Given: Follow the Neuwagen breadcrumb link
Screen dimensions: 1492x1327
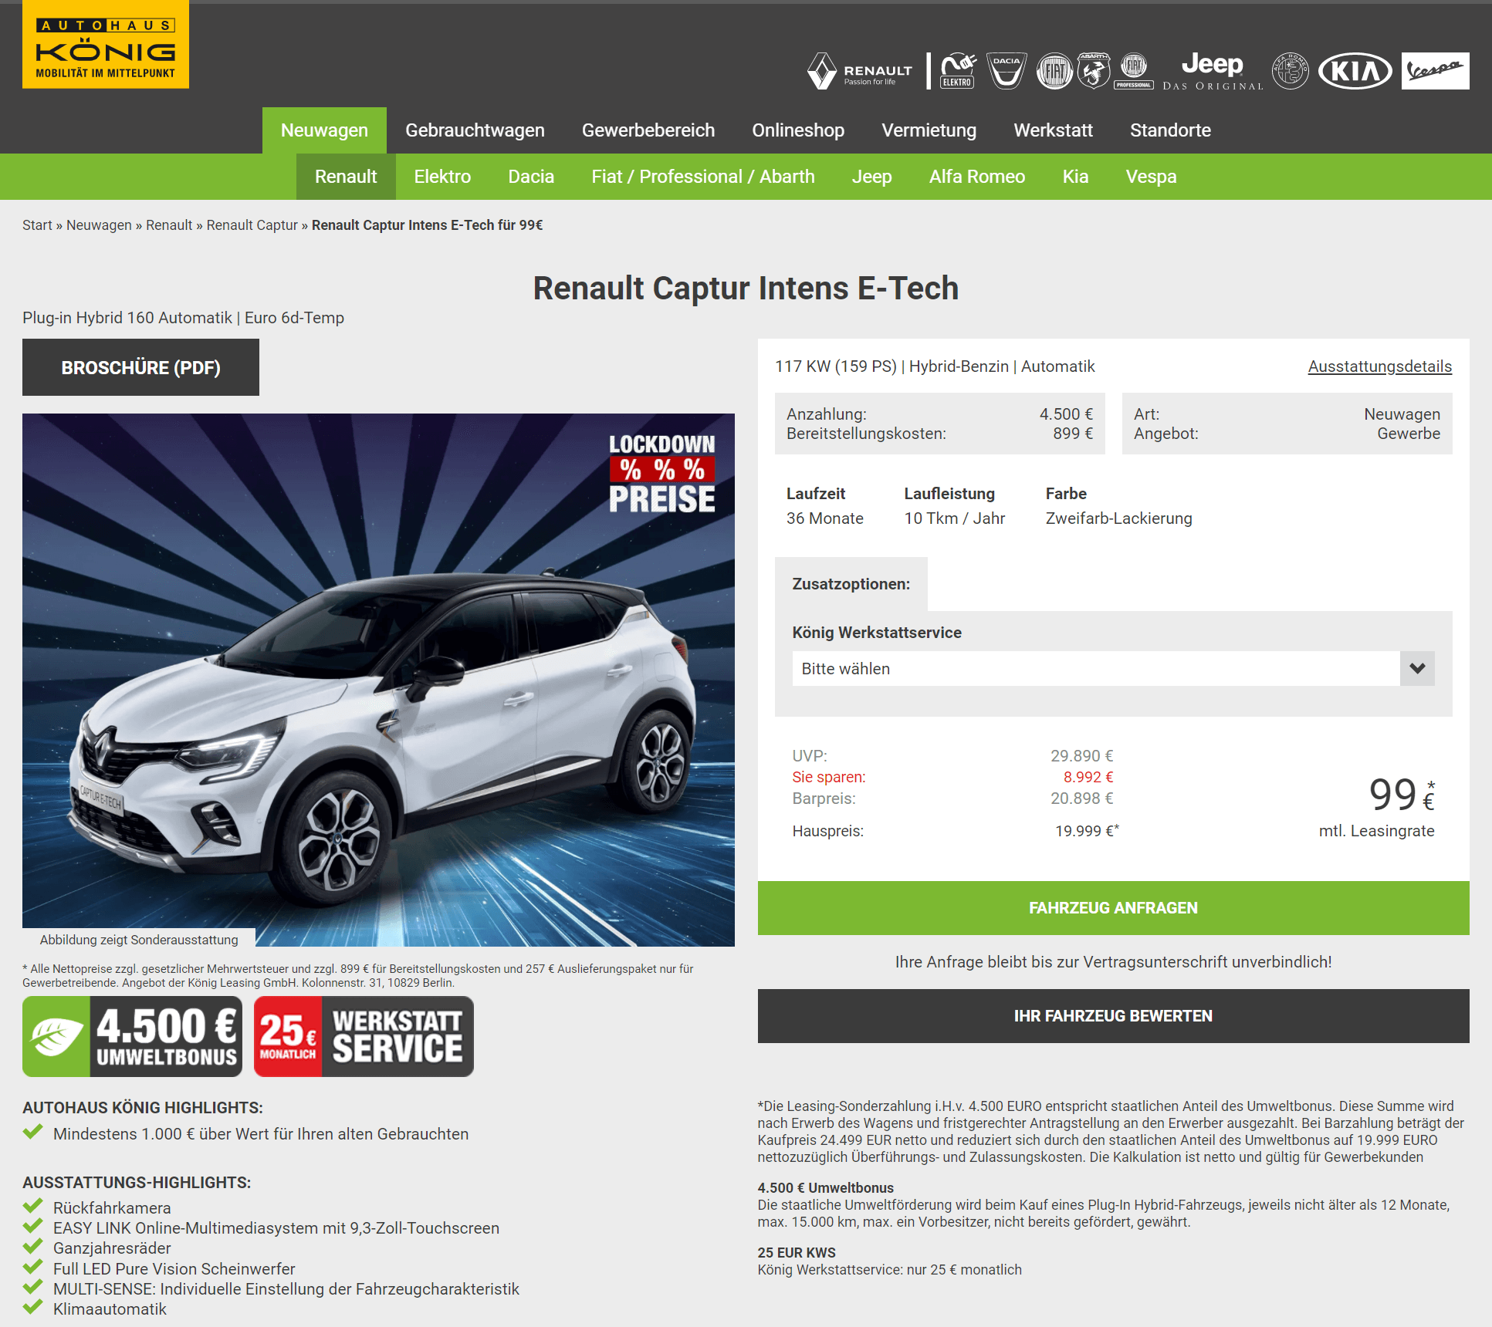Looking at the screenshot, I should tap(99, 225).
